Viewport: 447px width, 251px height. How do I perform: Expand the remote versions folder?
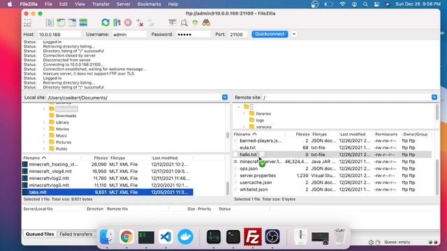click(244, 127)
